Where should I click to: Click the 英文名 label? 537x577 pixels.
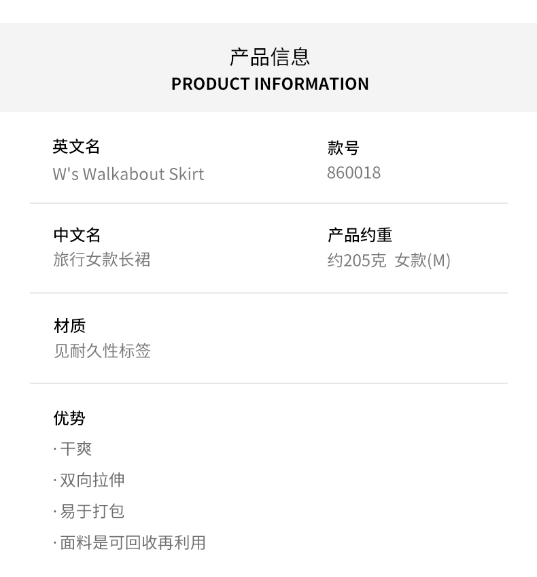(76, 147)
